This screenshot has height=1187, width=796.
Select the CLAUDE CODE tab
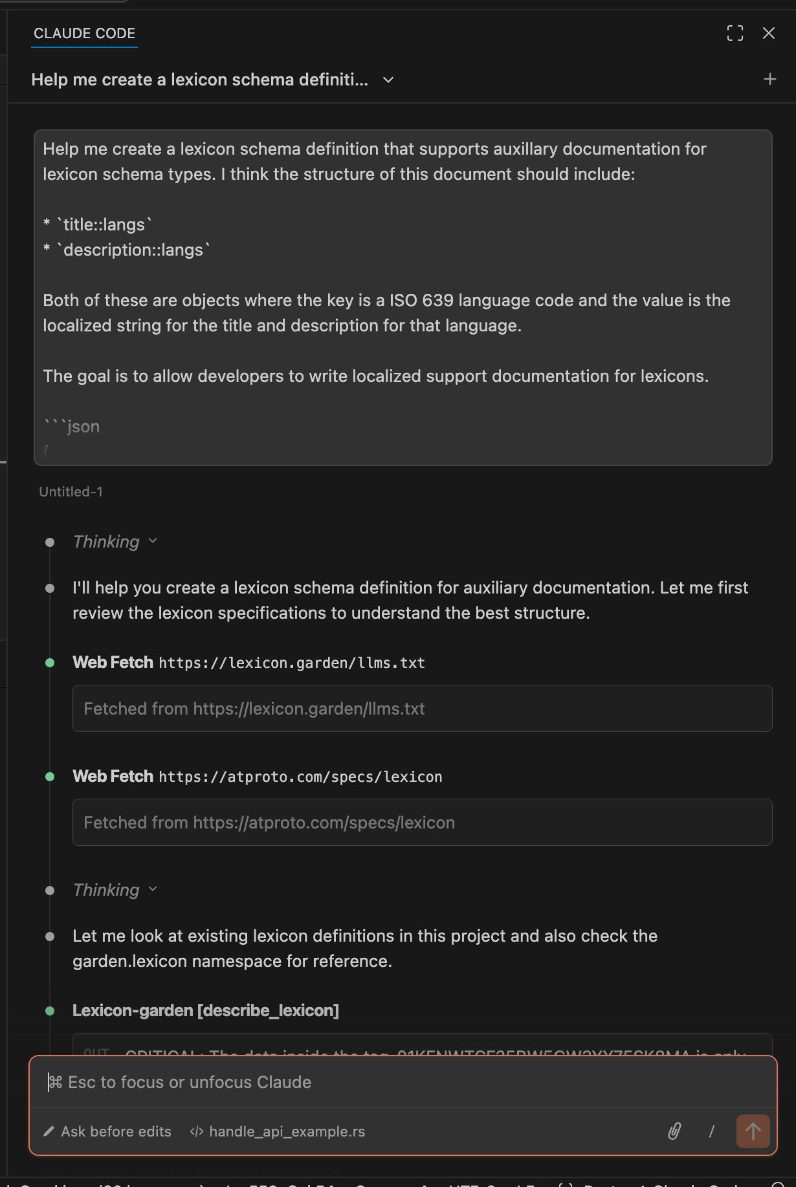(x=84, y=34)
